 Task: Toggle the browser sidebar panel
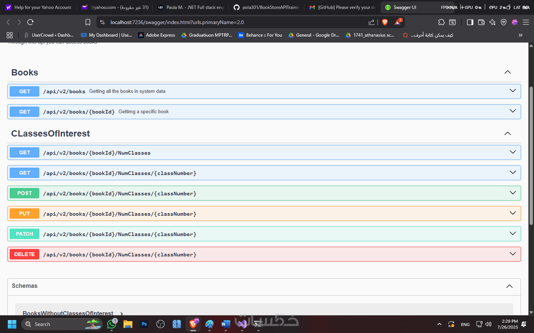(x=470, y=22)
